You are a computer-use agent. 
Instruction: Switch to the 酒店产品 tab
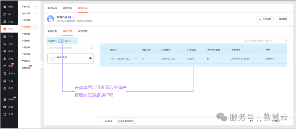[x=67, y=8]
